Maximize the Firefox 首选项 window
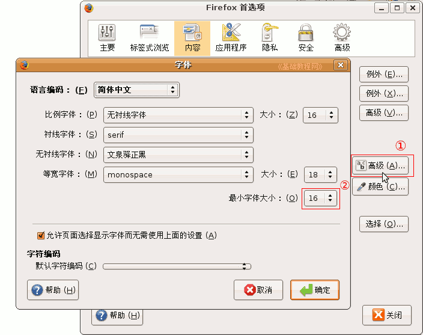 [x=397, y=8]
